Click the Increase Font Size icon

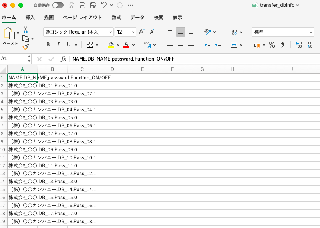click(142, 32)
